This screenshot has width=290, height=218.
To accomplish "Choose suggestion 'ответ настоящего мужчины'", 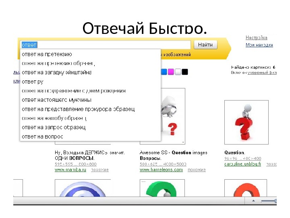I will (x=90, y=100).
